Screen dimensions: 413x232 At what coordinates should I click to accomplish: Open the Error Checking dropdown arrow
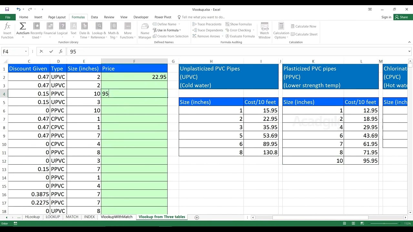pos(253,30)
